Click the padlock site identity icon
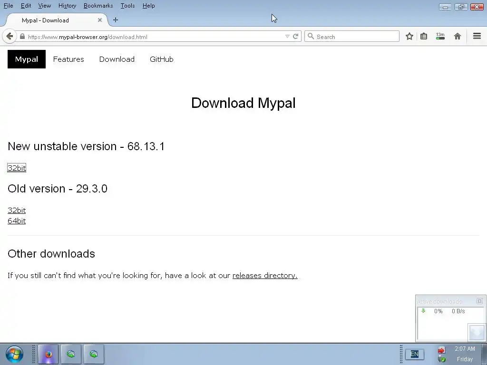This screenshot has height=365, width=487. point(22,37)
